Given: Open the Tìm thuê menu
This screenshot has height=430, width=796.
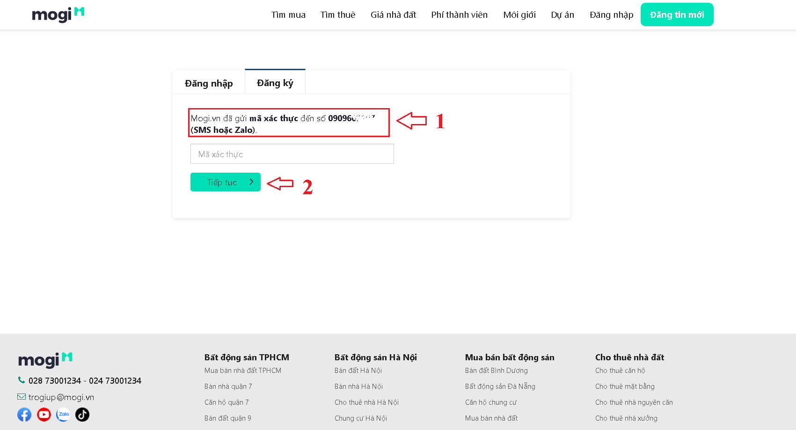Looking at the screenshot, I should tap(338, 15).
